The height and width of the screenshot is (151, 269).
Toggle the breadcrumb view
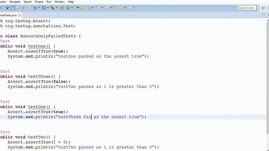8,8
